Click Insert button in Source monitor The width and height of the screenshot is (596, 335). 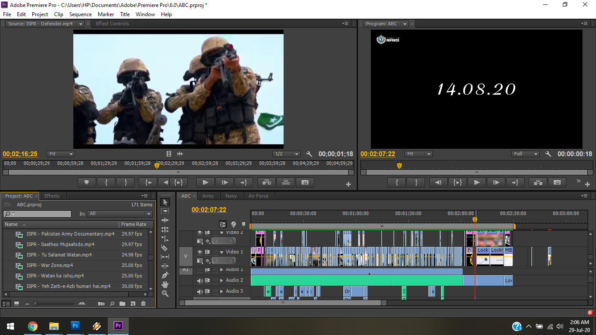[x=266, y=182]
